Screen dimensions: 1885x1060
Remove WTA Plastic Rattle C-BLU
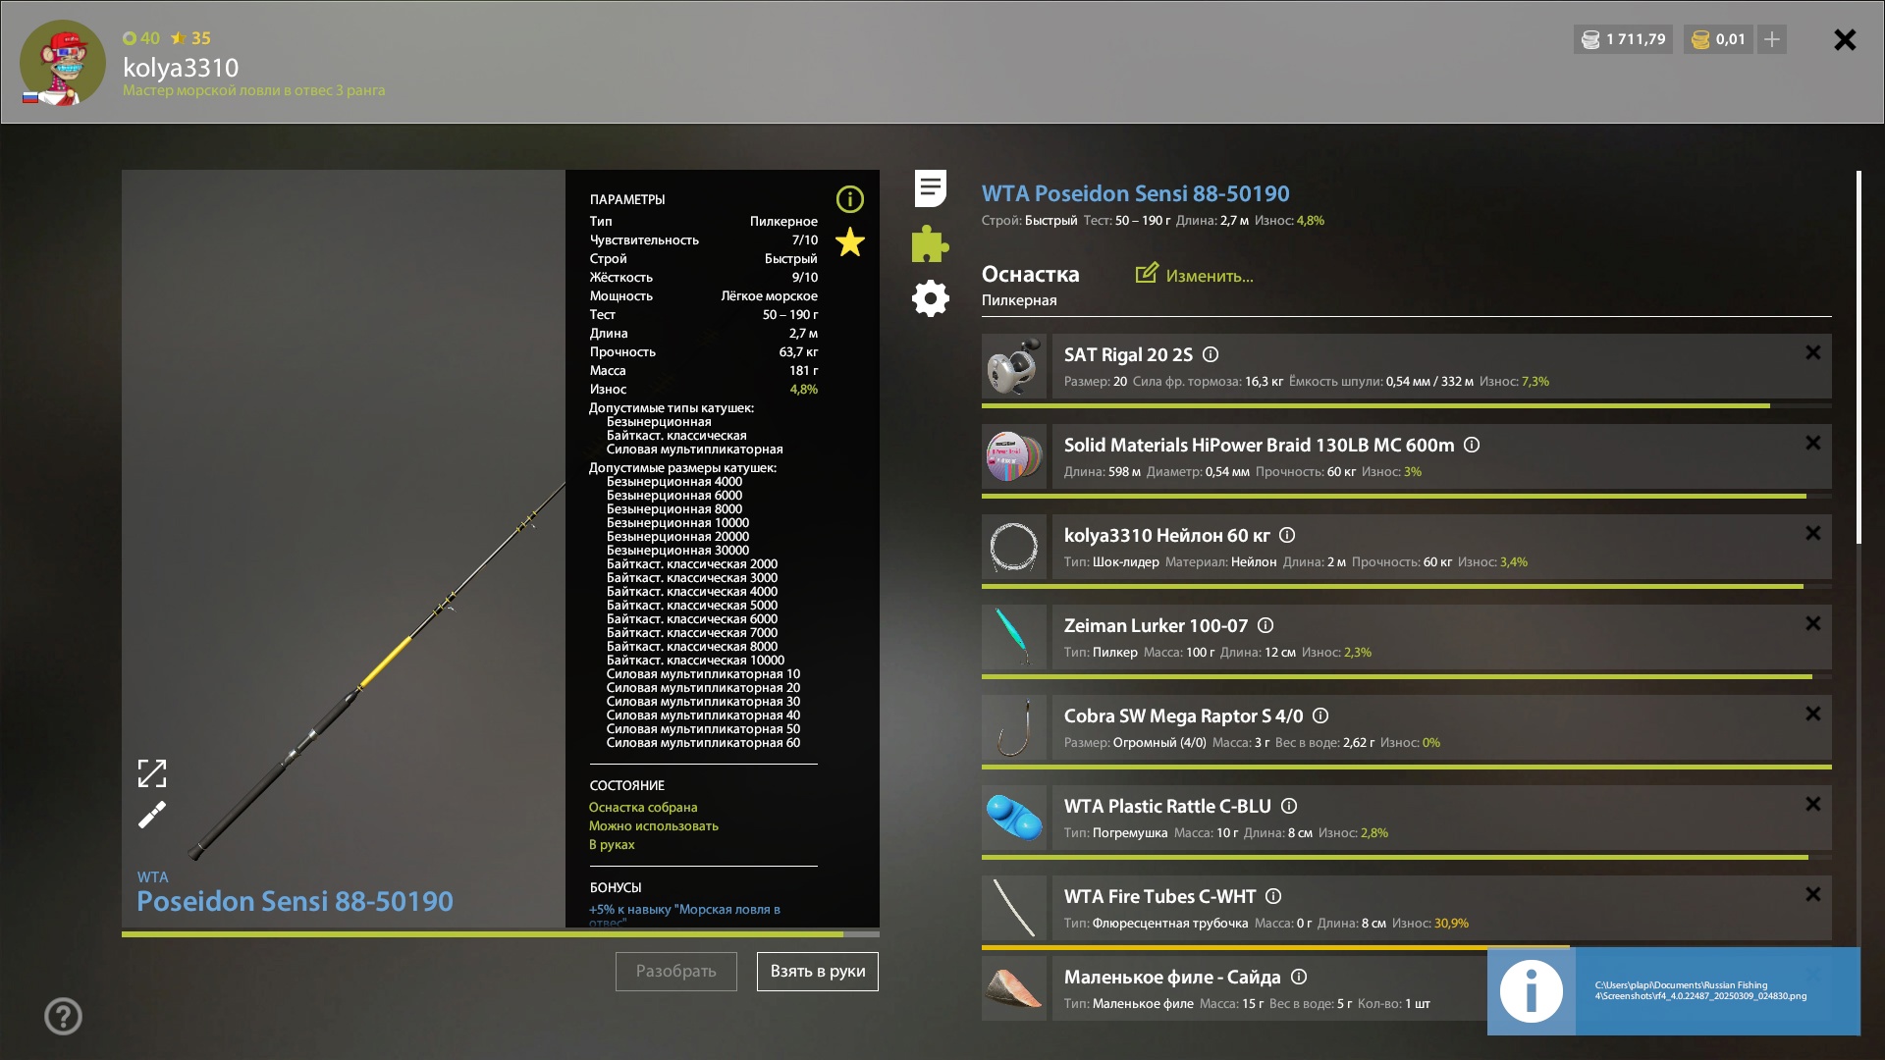click(x=1812, y=804)
